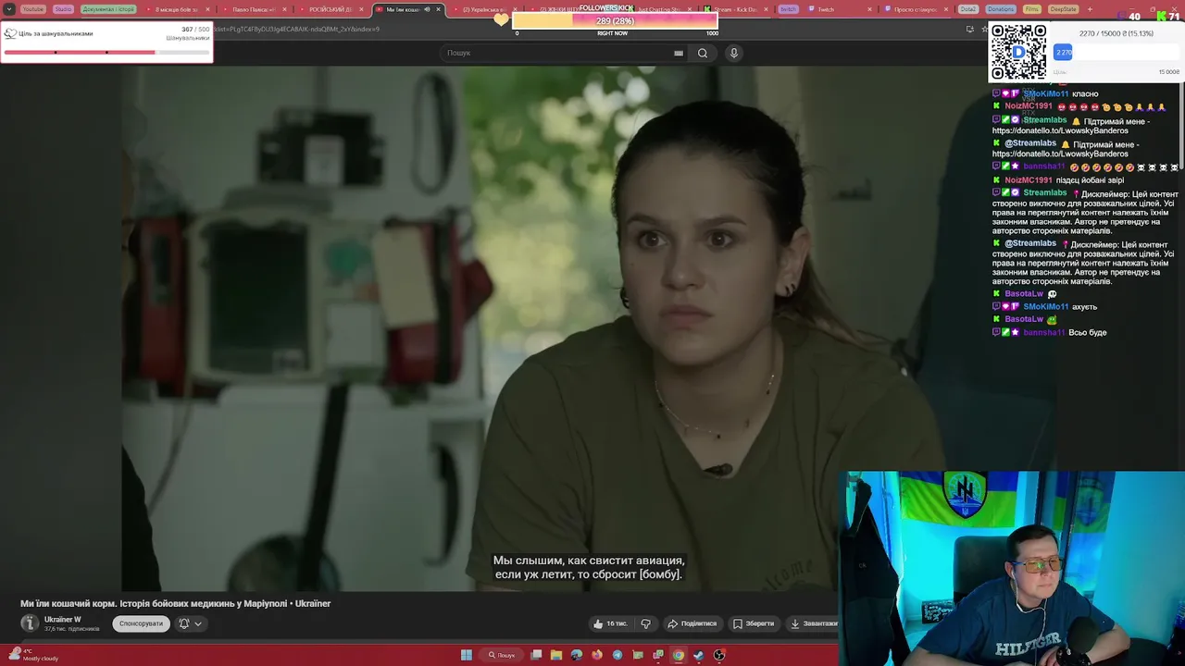Open notification bell dropdown for Ukraïner W
The width and height of the screenshot is (1185, 666).
pyautogui.click(x=190, y=623)
